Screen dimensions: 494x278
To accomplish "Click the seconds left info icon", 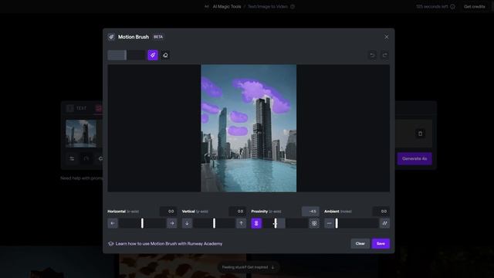I will tap(452, 7).
